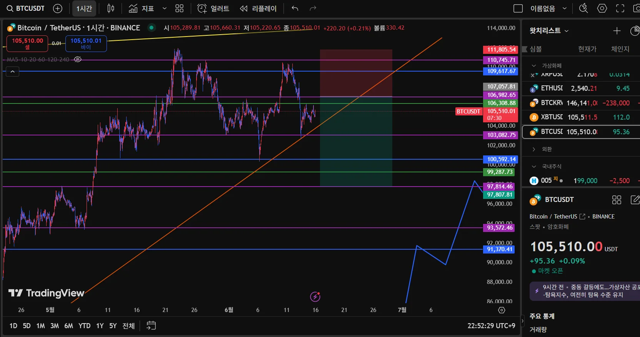Viewport: 640px width, 337px height.
Task: Select BTCKRW row in watchlist
Action: pos(581,103)
